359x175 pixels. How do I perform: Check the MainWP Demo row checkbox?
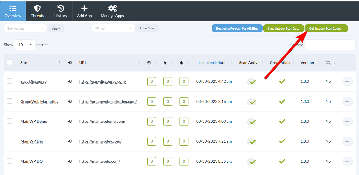point(9,121)
